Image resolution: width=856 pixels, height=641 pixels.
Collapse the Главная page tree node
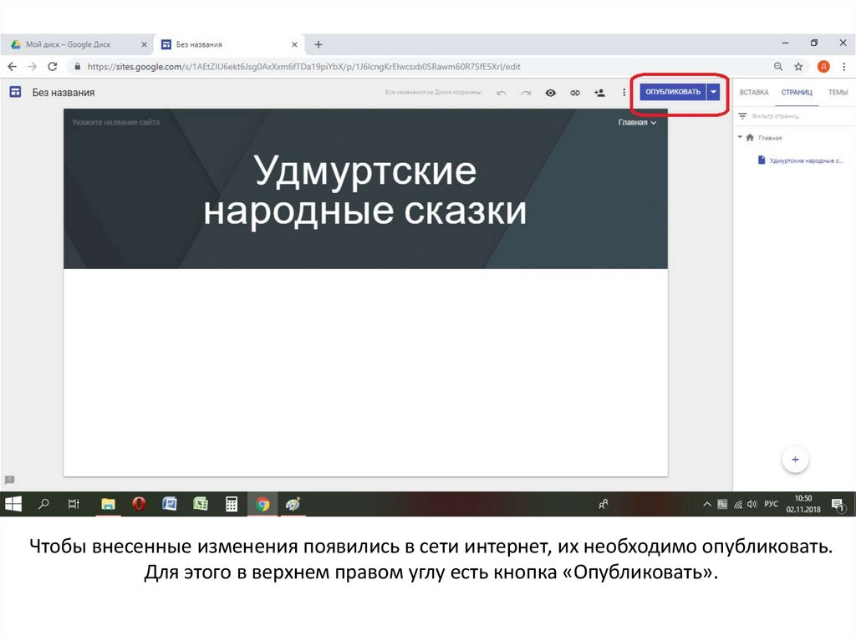pos(740,137)
